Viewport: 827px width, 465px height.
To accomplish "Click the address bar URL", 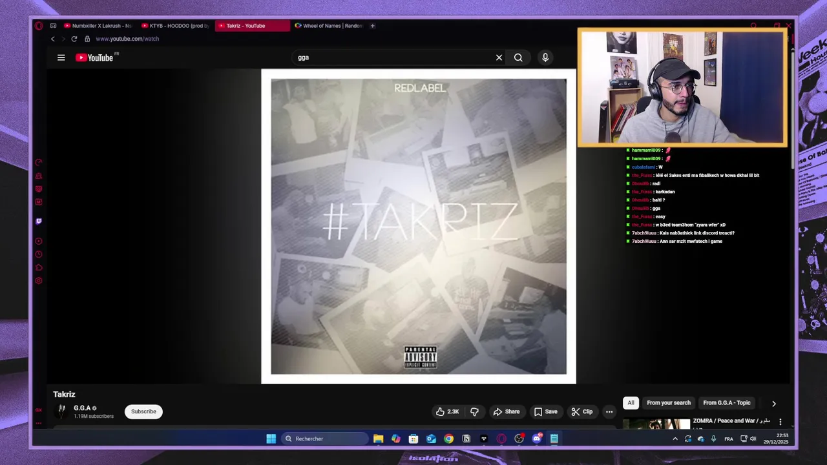I will [x=127, y=39].
